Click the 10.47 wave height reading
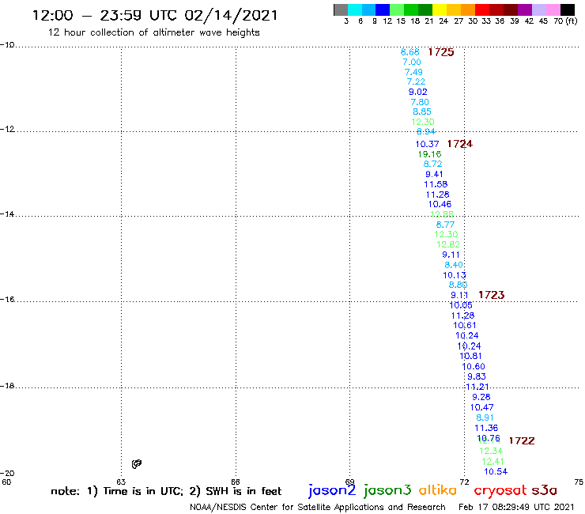 coord(481,407)
